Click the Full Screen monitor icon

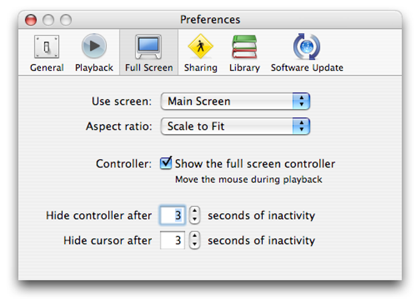tap(149, 47)
